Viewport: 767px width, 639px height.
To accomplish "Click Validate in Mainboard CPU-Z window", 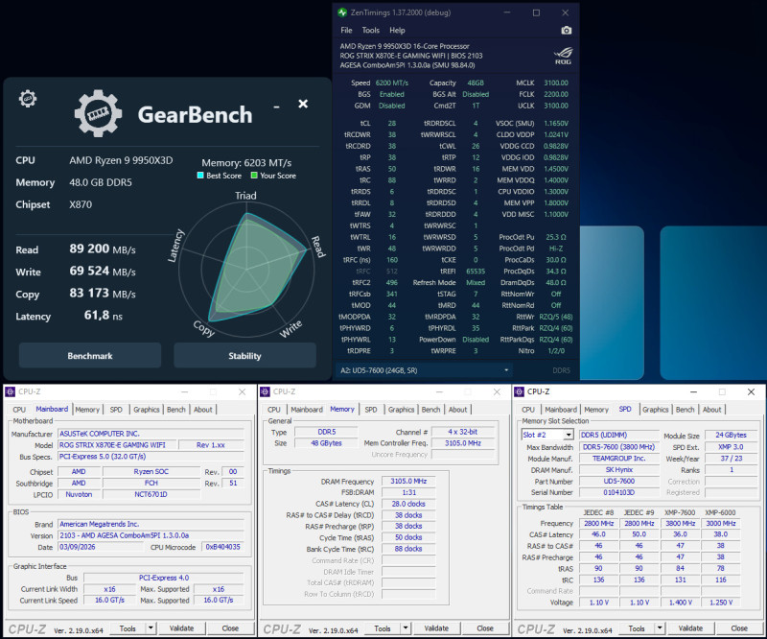I will [x=181, y=627].
